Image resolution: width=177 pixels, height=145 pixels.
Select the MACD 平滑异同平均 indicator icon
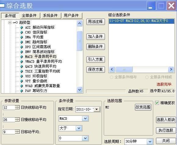(x=22, y=57)
